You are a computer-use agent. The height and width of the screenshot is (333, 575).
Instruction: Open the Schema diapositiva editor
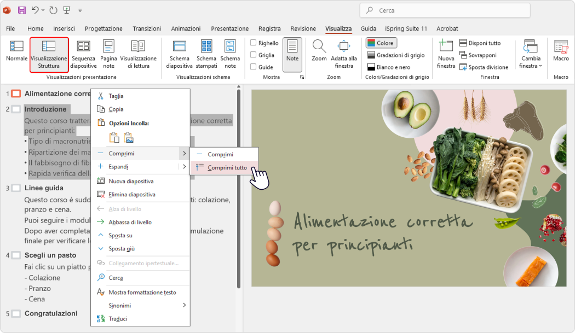pyautogui.click(x=181, y=53)
